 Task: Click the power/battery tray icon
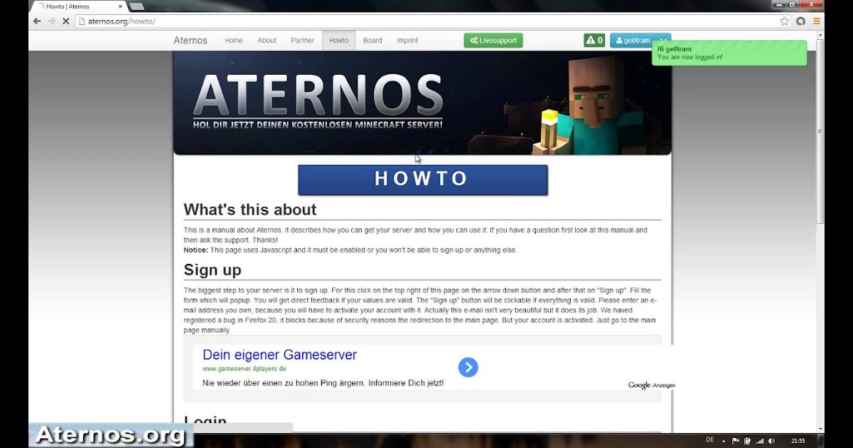pos(747,441)
